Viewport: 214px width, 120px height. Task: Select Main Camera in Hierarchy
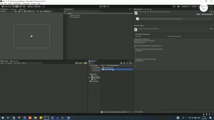tap(76, 15)
